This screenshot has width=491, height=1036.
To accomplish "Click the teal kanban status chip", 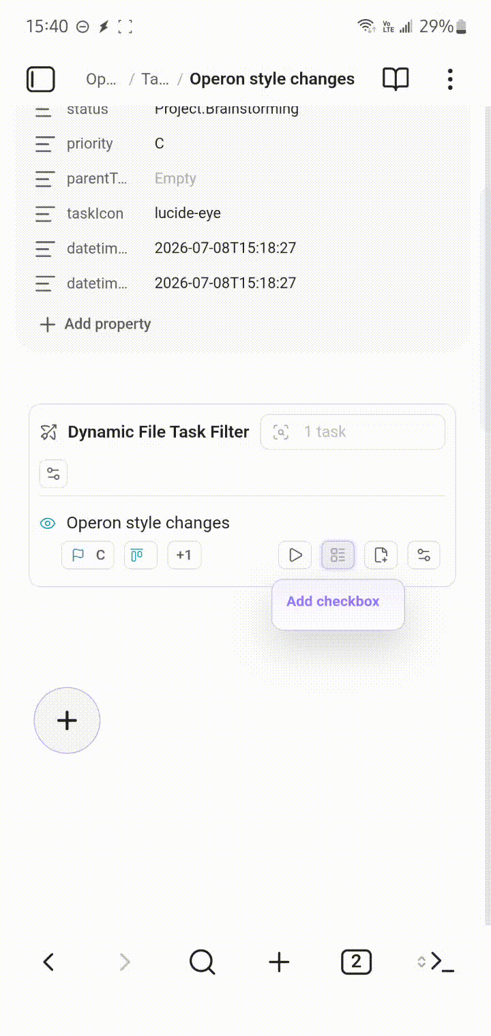I will click(x=140, y=555).
